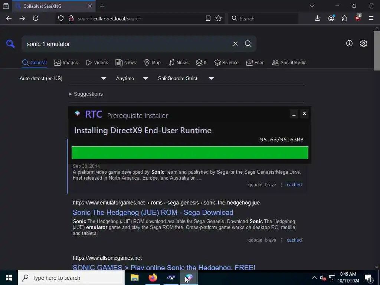Image resolution: width=380 pixels, height=285 pixels.
Task: Switch to the Science tab
Action: (x=226, y=62)
